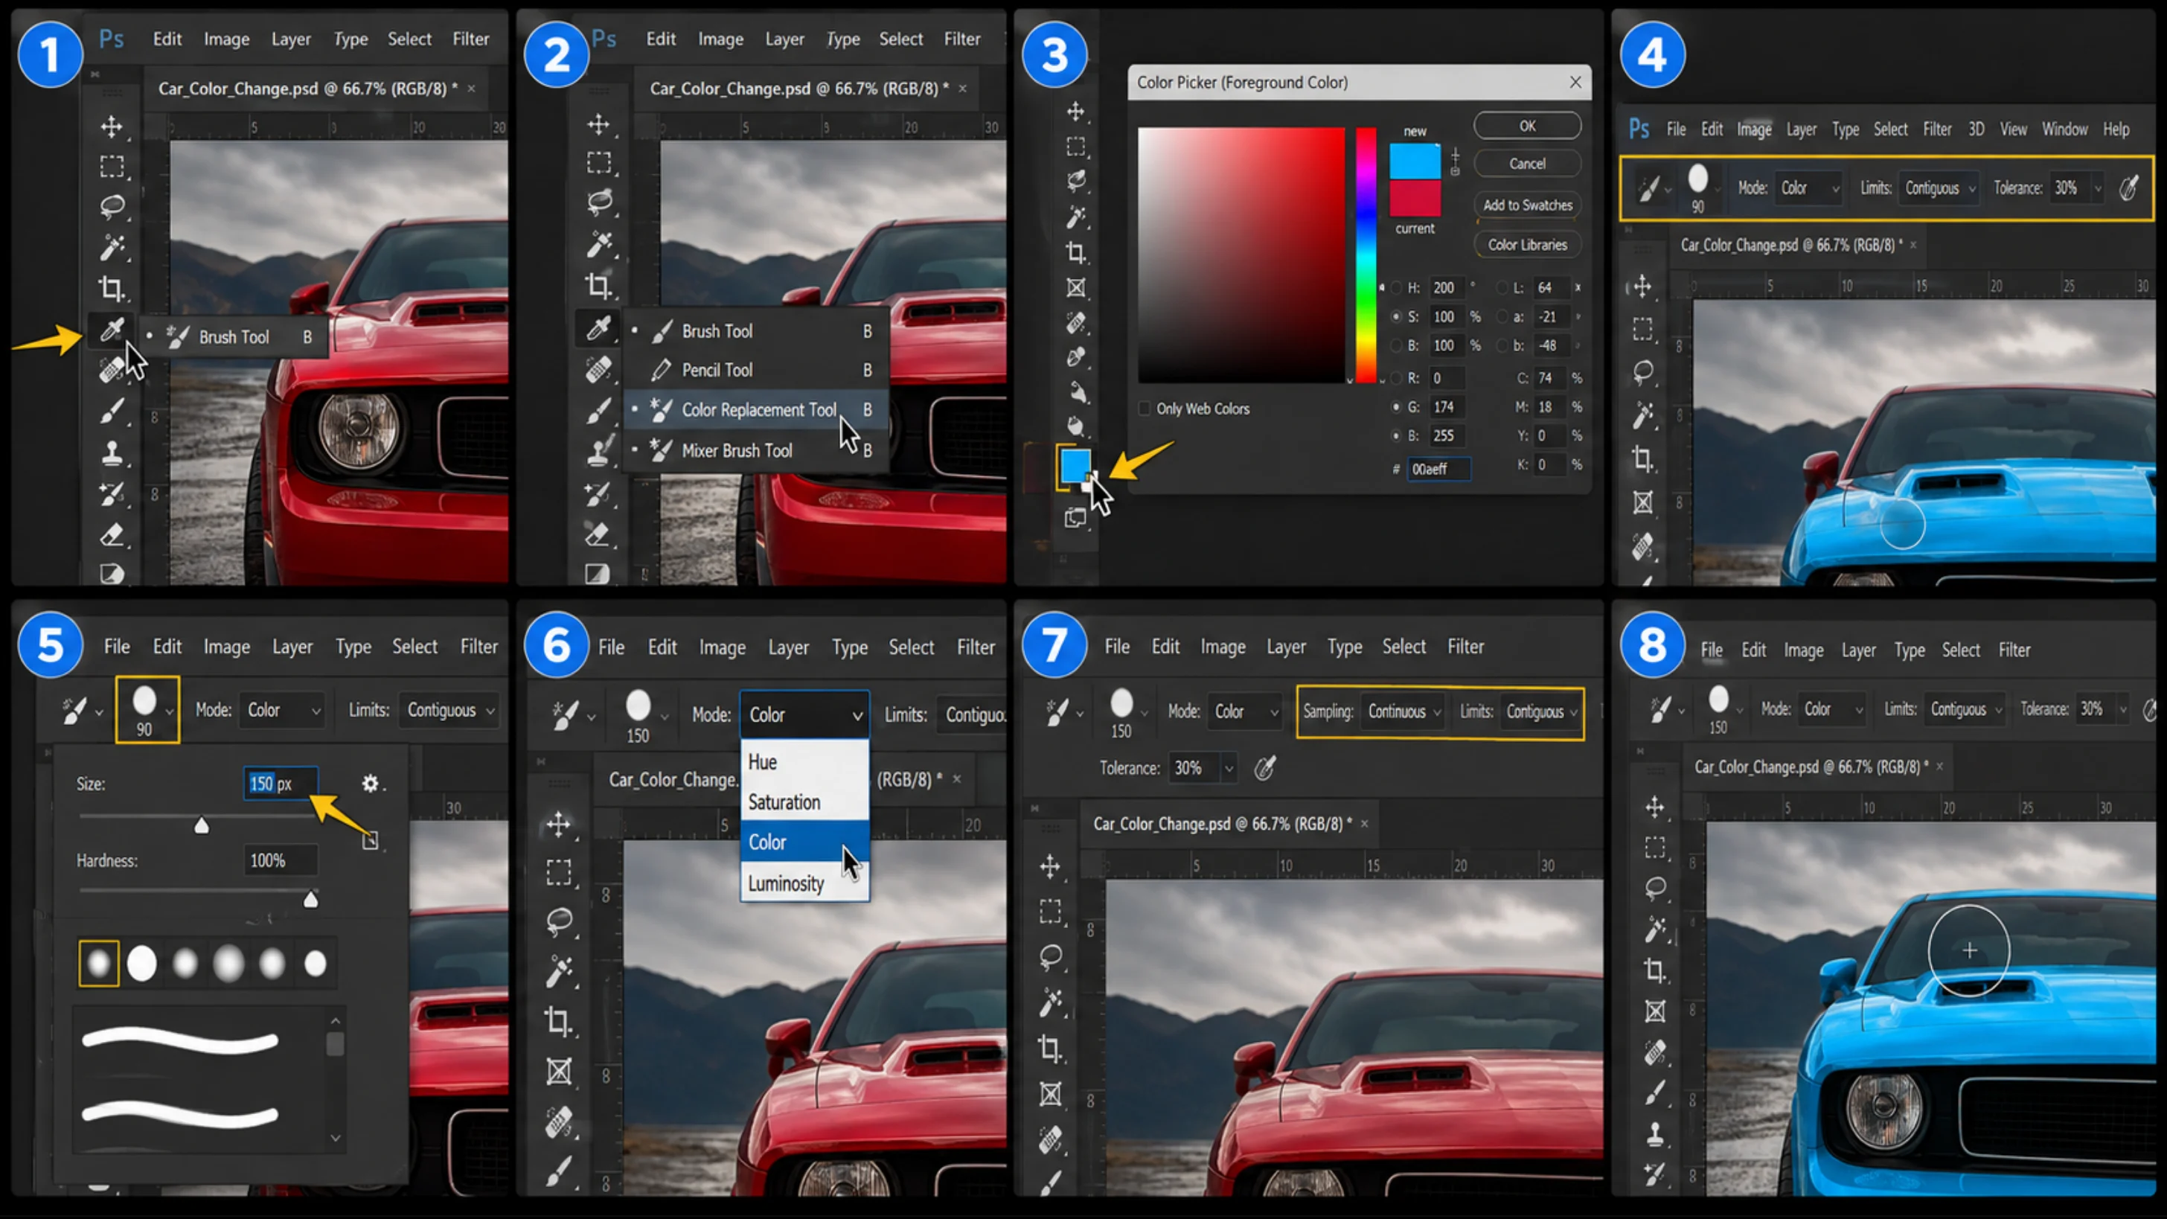Select the Crop tool in panel 6 toolbar

559,1020
